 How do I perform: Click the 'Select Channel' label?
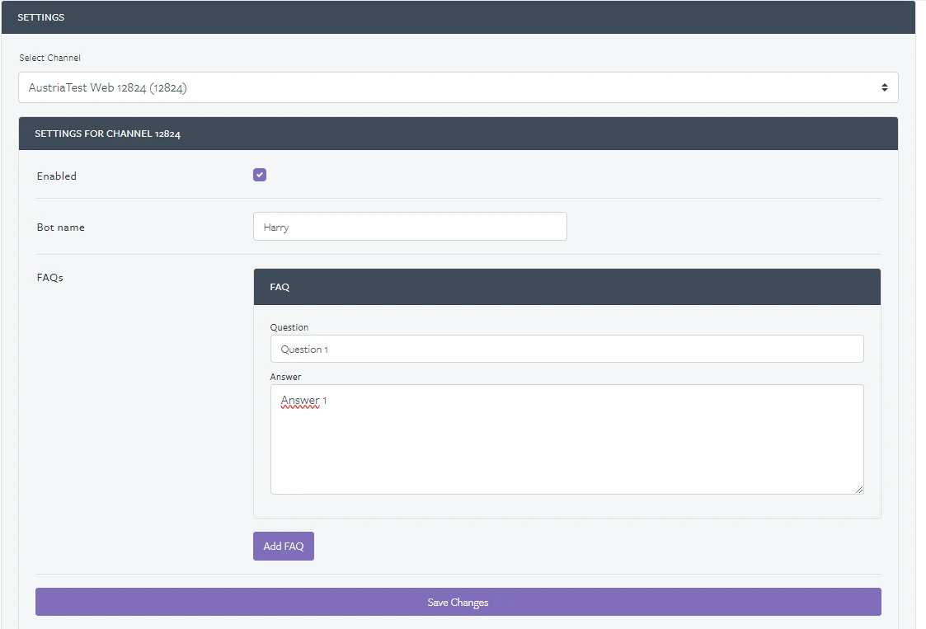[x=50, y=59]
